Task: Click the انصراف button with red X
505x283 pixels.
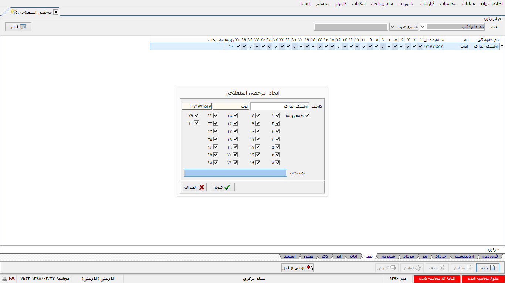Action: coord(194,187)
